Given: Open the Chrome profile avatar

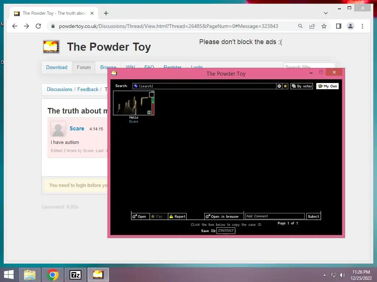Looking at the screenshot, I should [x=350, y=26].
